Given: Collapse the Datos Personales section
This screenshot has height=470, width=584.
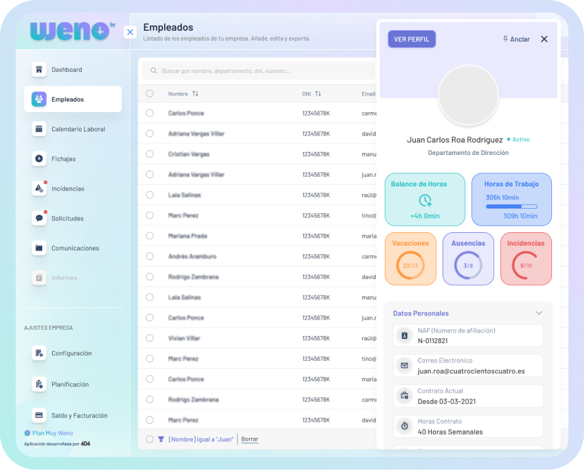Looking at the screenshot, I should (539, 313).
